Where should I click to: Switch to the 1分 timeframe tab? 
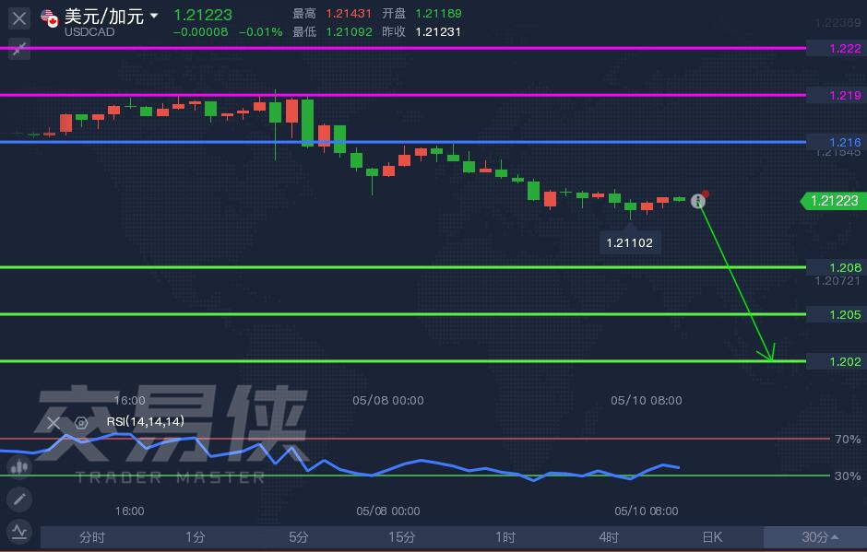click(196, 537)
